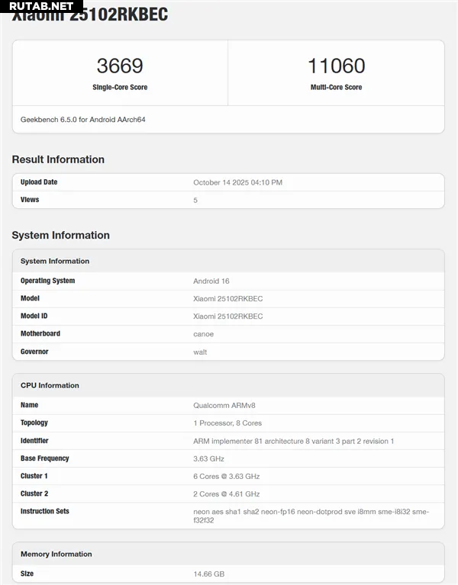Screen dimensions: 458x585
Task: Click the Motherboard value canoe
Action: pos(203,334)
